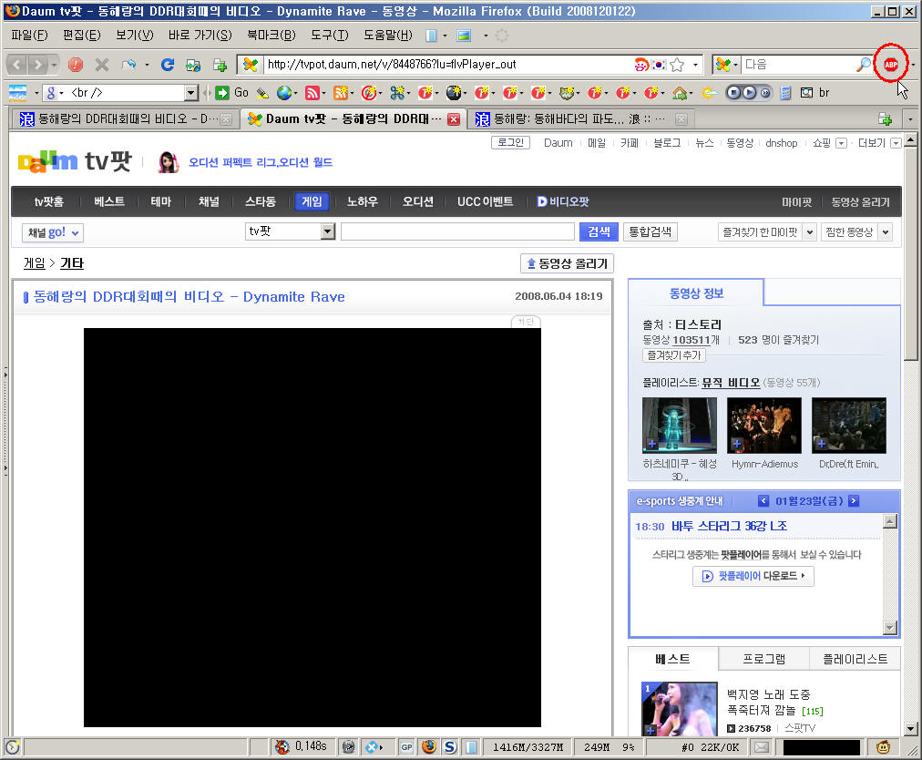Reload the page with the blue refresh icon
Viewport: 922px width, 760px height.
(168, 64)
